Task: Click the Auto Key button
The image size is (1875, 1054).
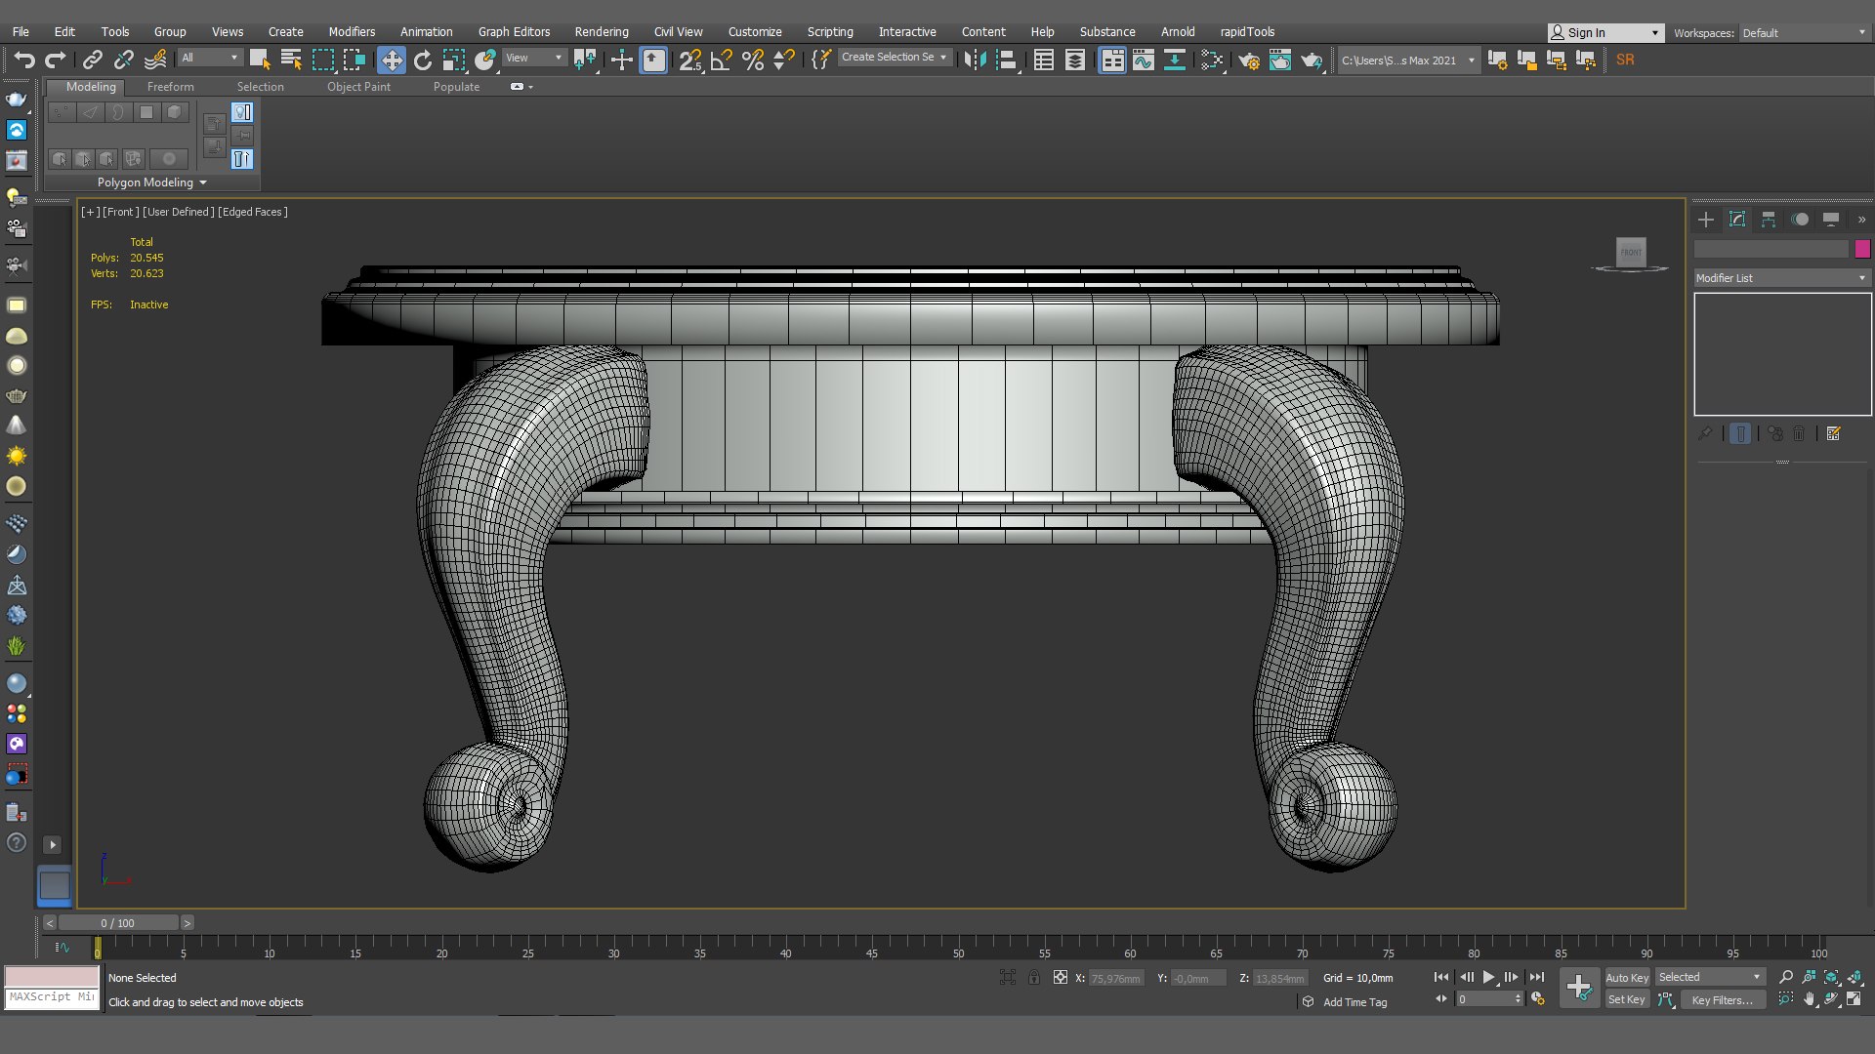Action: point(1627,978)
